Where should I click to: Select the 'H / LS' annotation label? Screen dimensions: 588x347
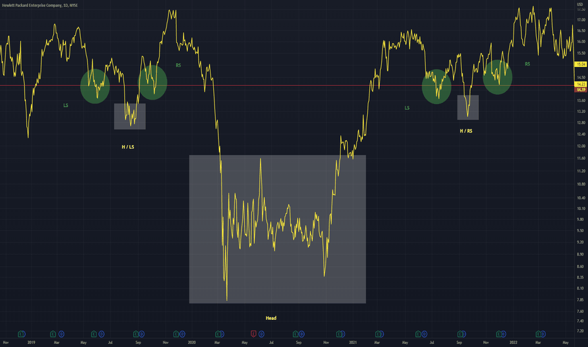(128, 147)
